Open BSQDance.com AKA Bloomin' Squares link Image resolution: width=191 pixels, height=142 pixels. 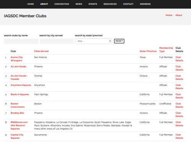click(19, 125)
